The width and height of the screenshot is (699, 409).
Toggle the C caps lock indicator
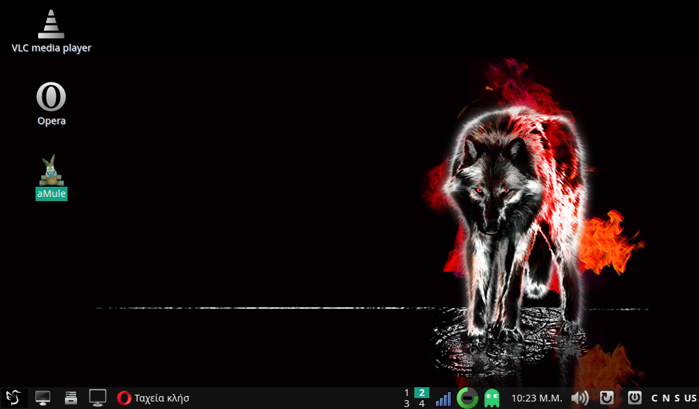coord(655,398)
